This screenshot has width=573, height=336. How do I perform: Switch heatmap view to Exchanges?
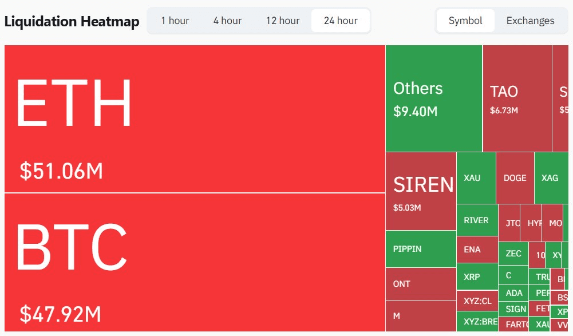click(x=530, y=21)
